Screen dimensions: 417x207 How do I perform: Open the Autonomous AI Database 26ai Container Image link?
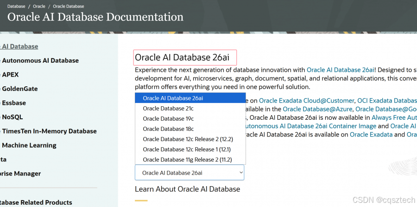click(x=310, y=126)
